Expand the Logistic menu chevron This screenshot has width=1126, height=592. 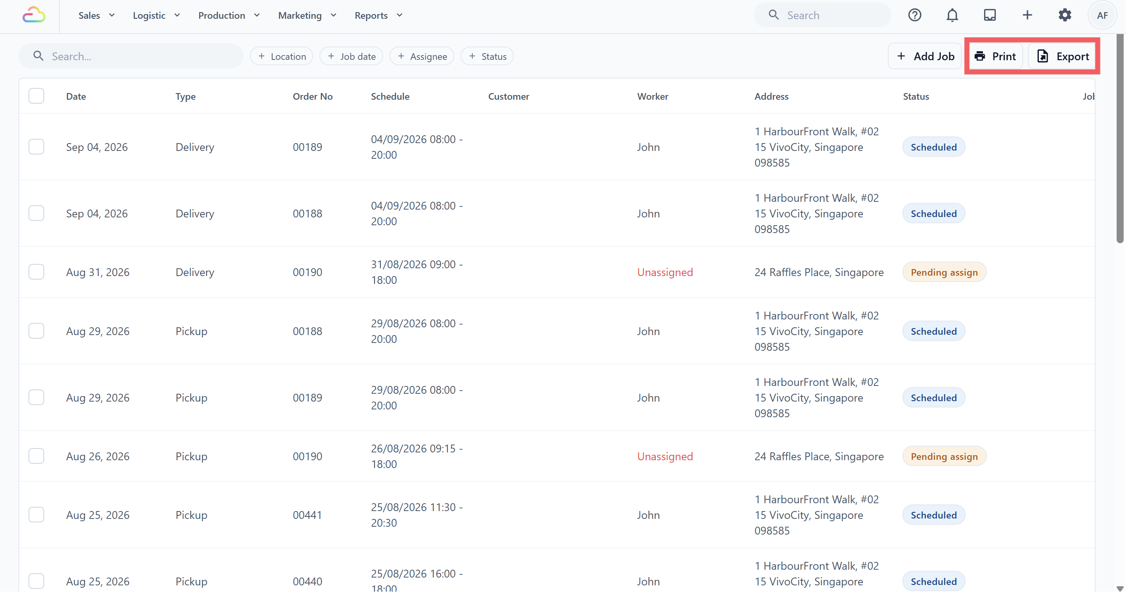(x=177, y=15)
